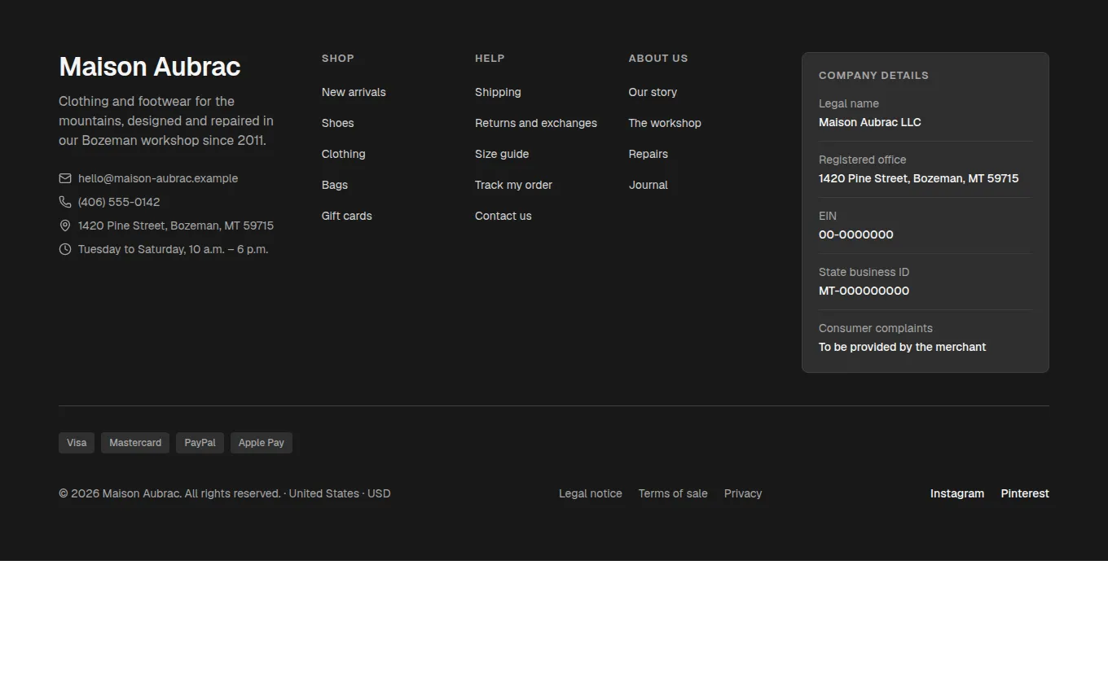1108x692 pixels.
Task: Click the Tuesday to Saturday opening hours text
Action: tap(173, 249)
